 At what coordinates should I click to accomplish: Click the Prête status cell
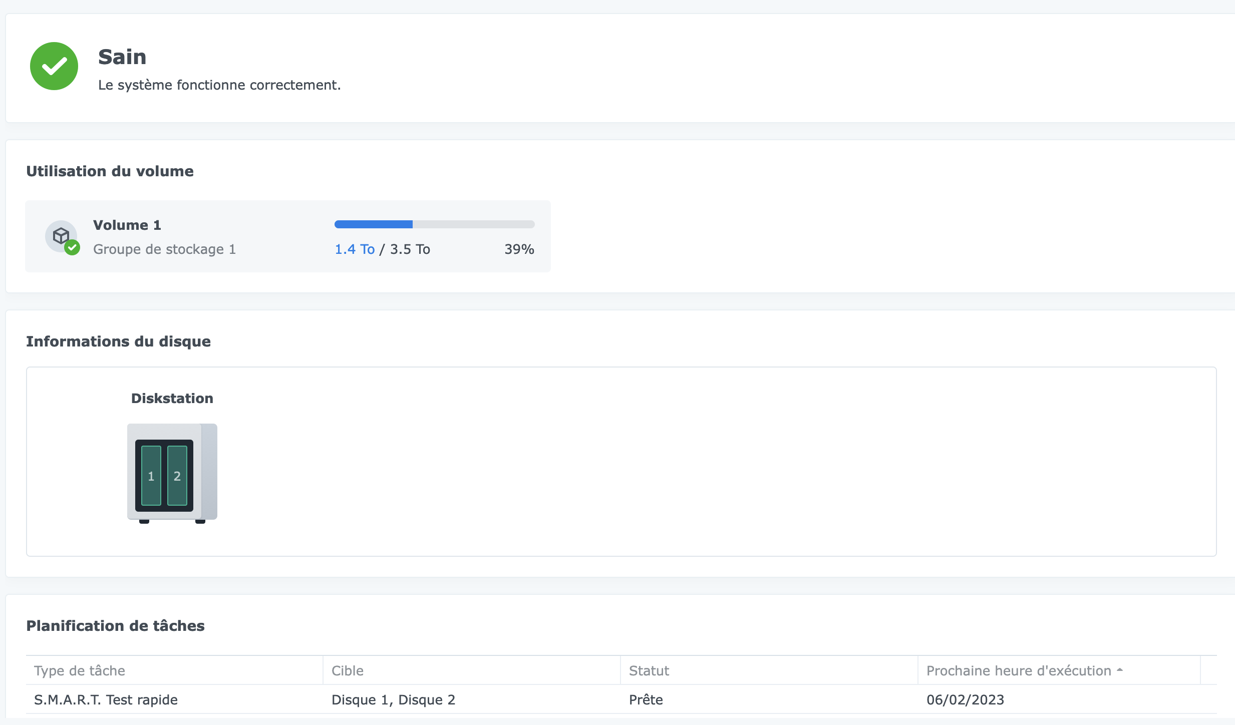(646, 699)
